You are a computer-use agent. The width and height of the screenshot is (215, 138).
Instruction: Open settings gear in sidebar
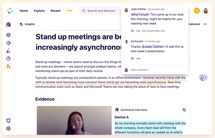click(8, 129)
